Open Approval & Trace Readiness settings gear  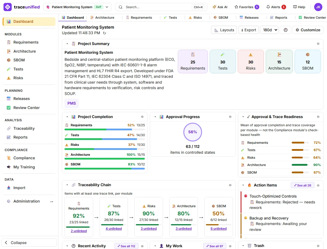click(x=318, y=117)
